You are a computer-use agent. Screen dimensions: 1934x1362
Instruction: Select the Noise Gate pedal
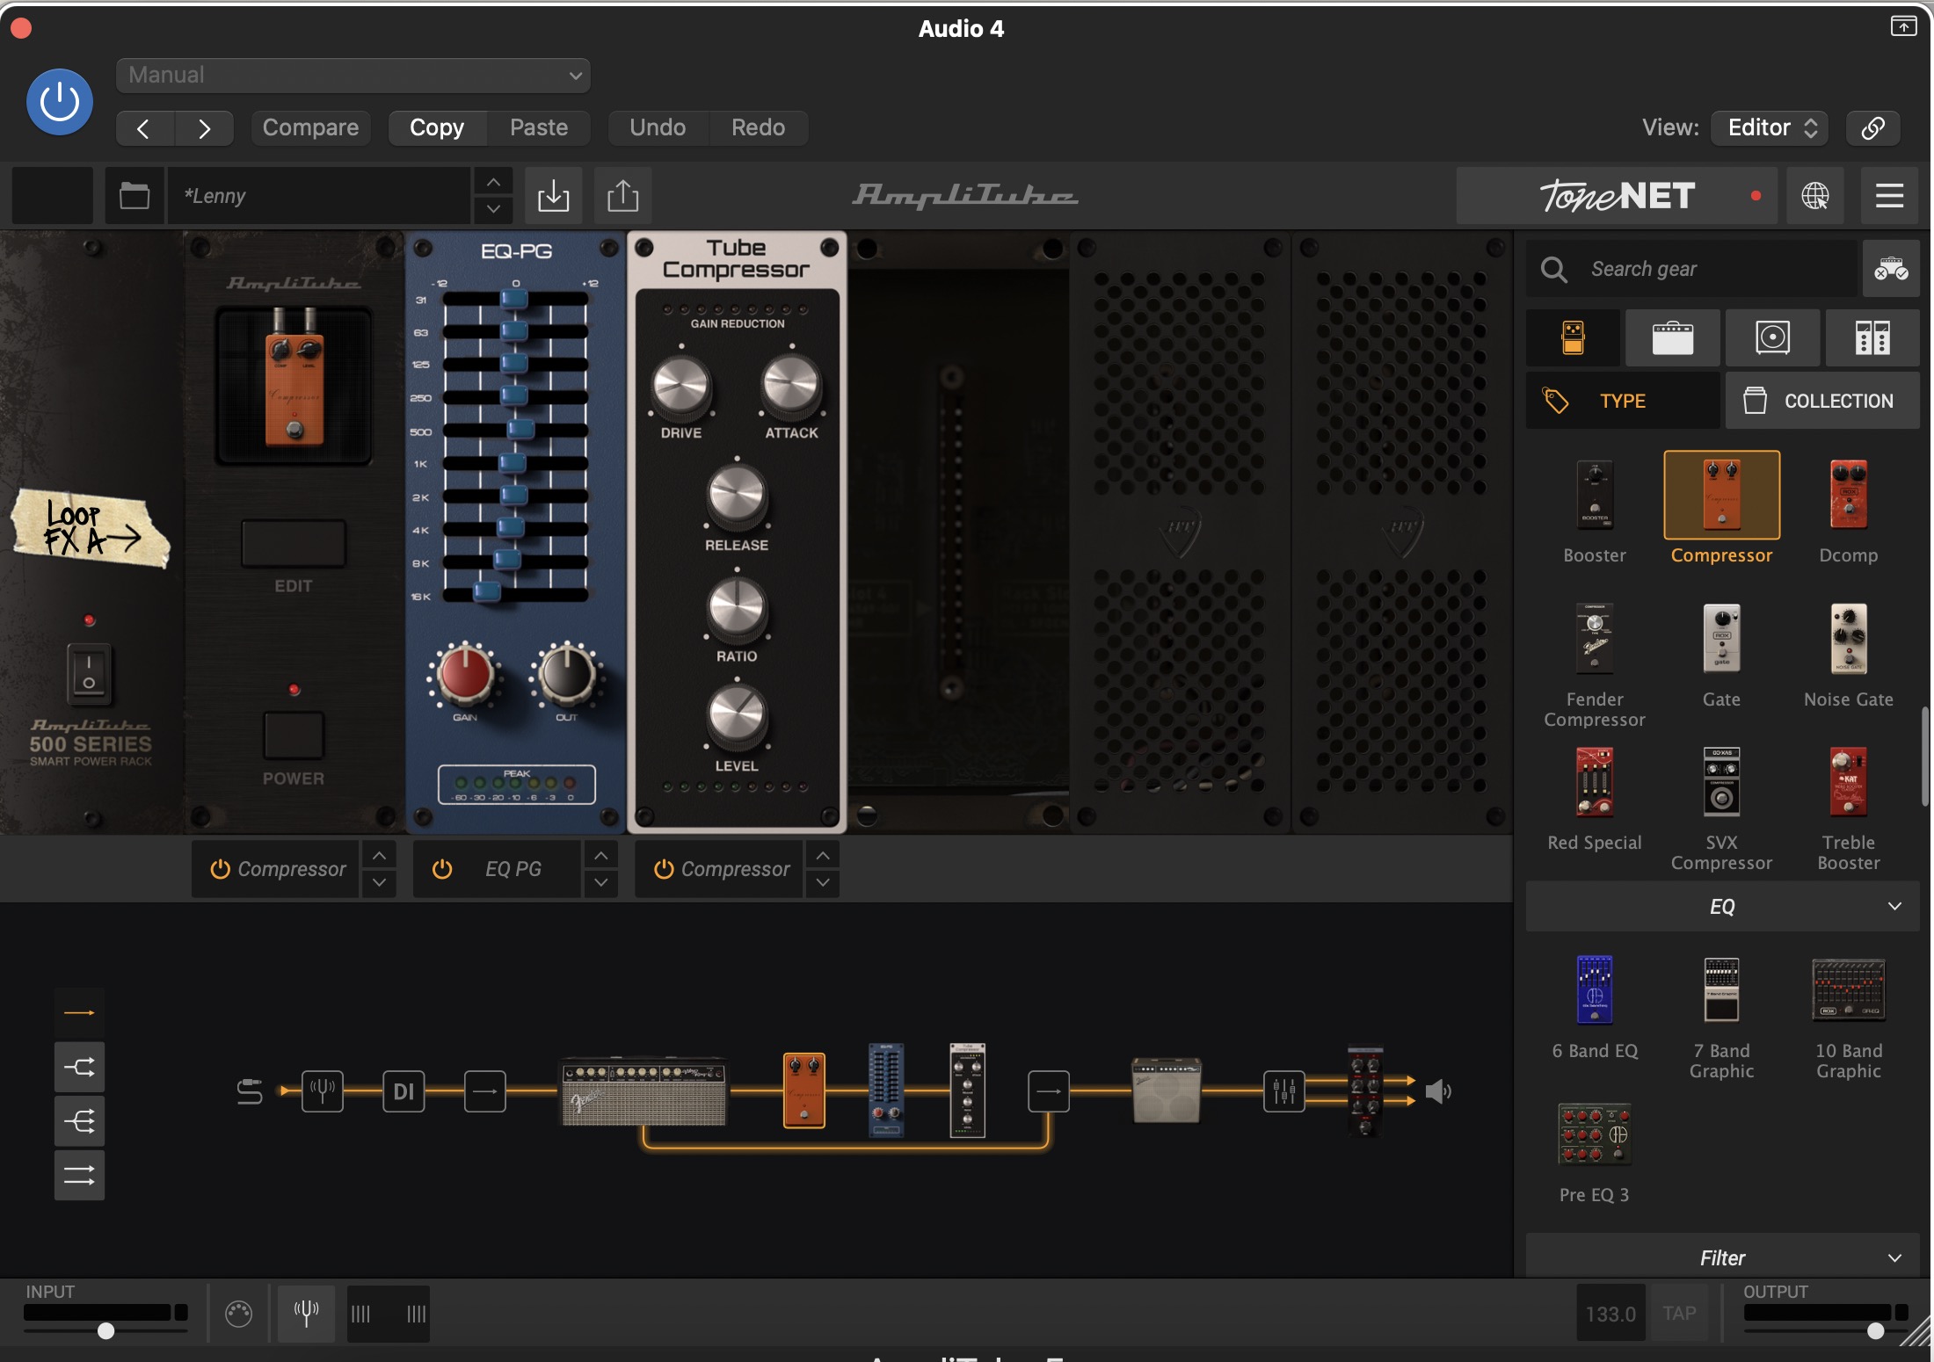click(1848, 639)
